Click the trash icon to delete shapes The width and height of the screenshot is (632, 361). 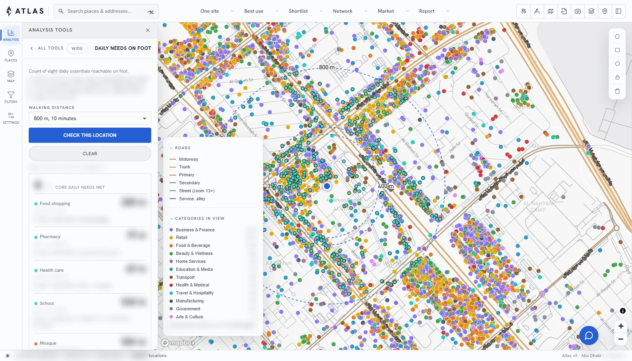[x=617, y=91]
